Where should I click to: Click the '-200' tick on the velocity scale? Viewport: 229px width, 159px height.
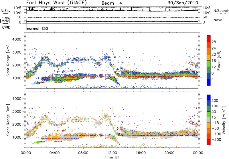[216, 139]
